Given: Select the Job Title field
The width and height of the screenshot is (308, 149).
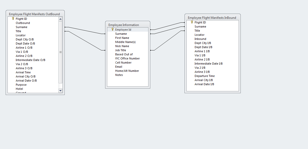Looking at the screenshot, I should pos(121,50).
